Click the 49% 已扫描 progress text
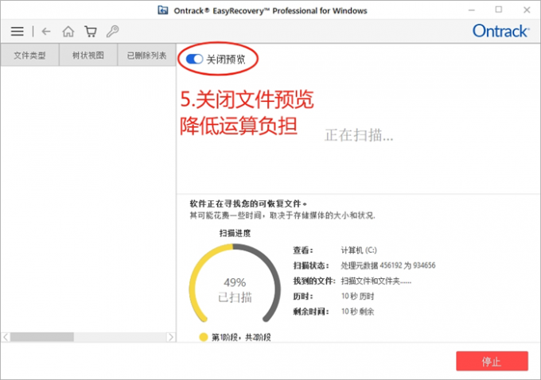 [x=235, y=289]
